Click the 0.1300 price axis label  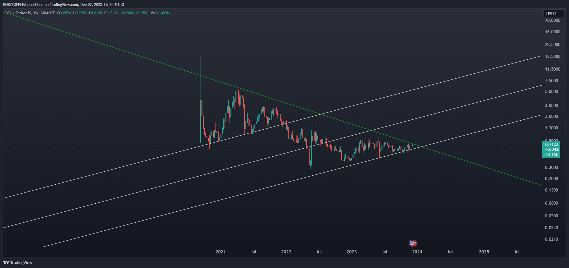552,190
